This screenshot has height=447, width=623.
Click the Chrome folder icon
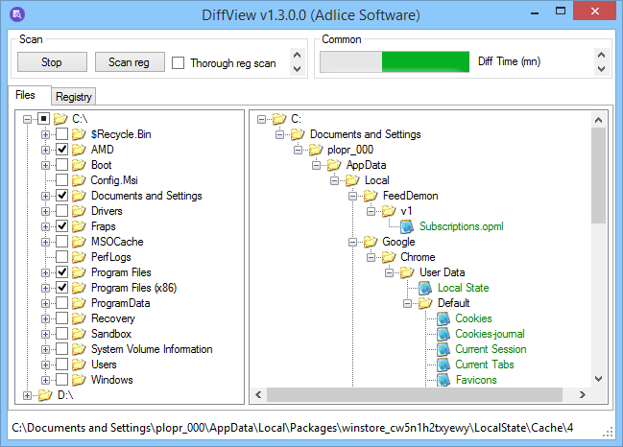389,257
